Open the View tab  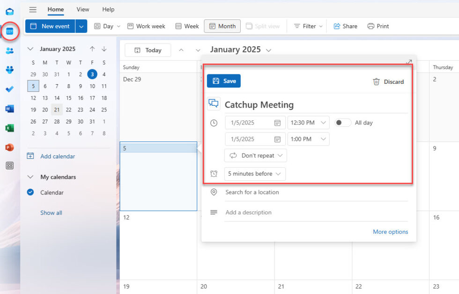tap(83, 9)
